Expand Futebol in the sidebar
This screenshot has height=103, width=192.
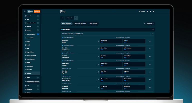tap(38, 16)
